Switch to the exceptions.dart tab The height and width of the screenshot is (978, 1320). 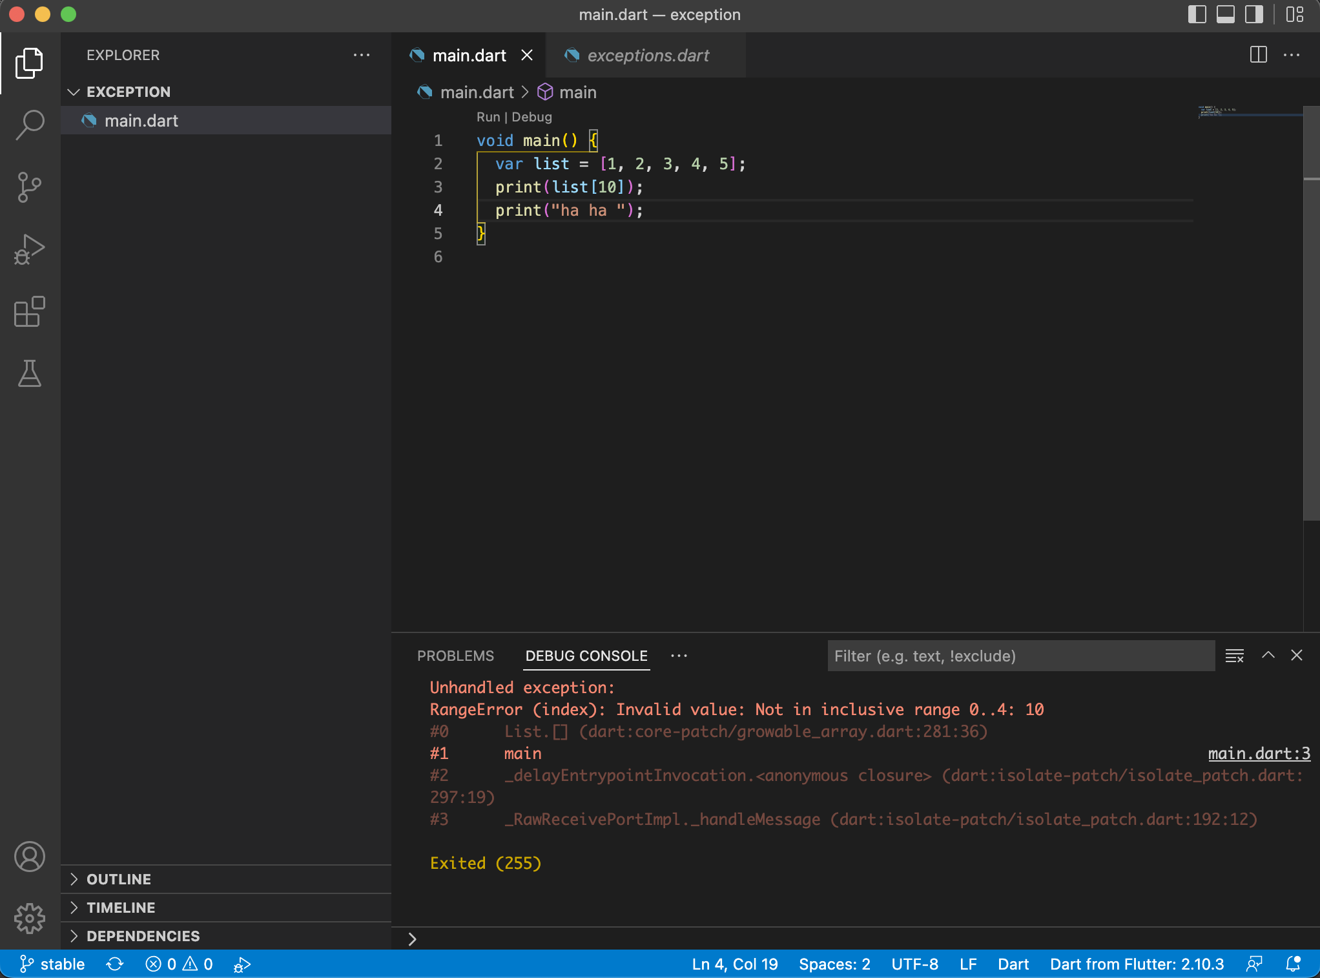[x=648, y=56]
